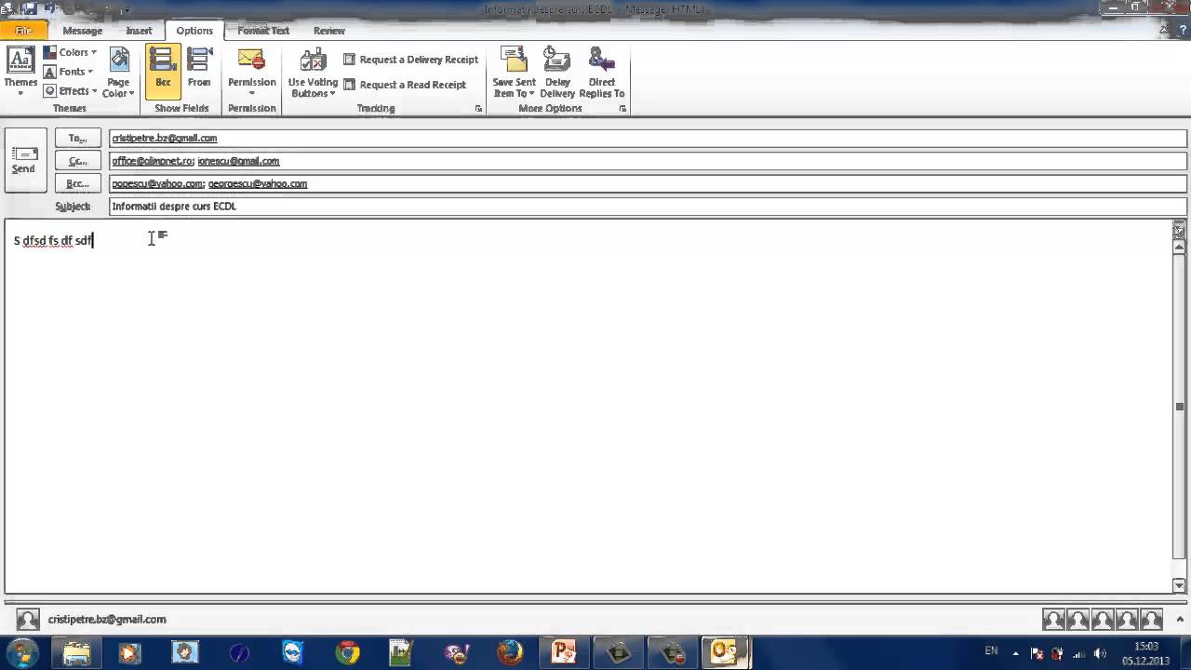1191x670 pixels.
Task: Click the Delay Delivery icon
Action: (x=557, y=73)
